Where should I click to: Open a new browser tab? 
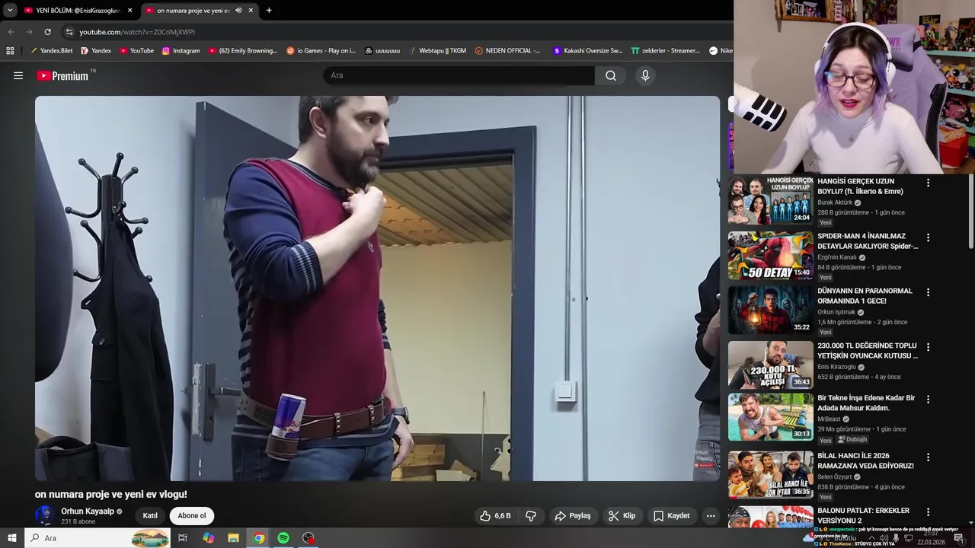coord(269,11)
